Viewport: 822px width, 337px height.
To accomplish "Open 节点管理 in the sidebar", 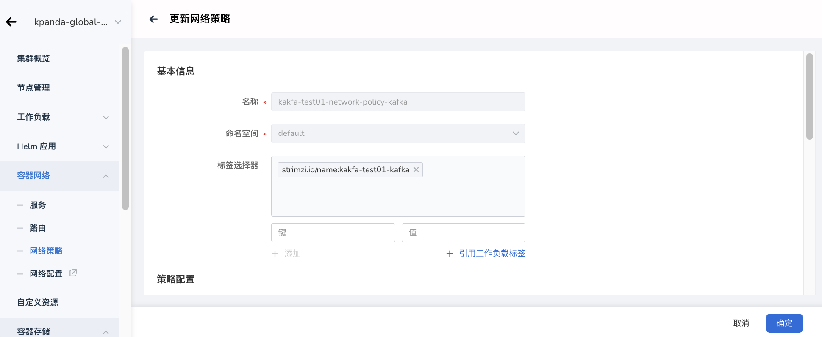I will (x=33, y=88).
